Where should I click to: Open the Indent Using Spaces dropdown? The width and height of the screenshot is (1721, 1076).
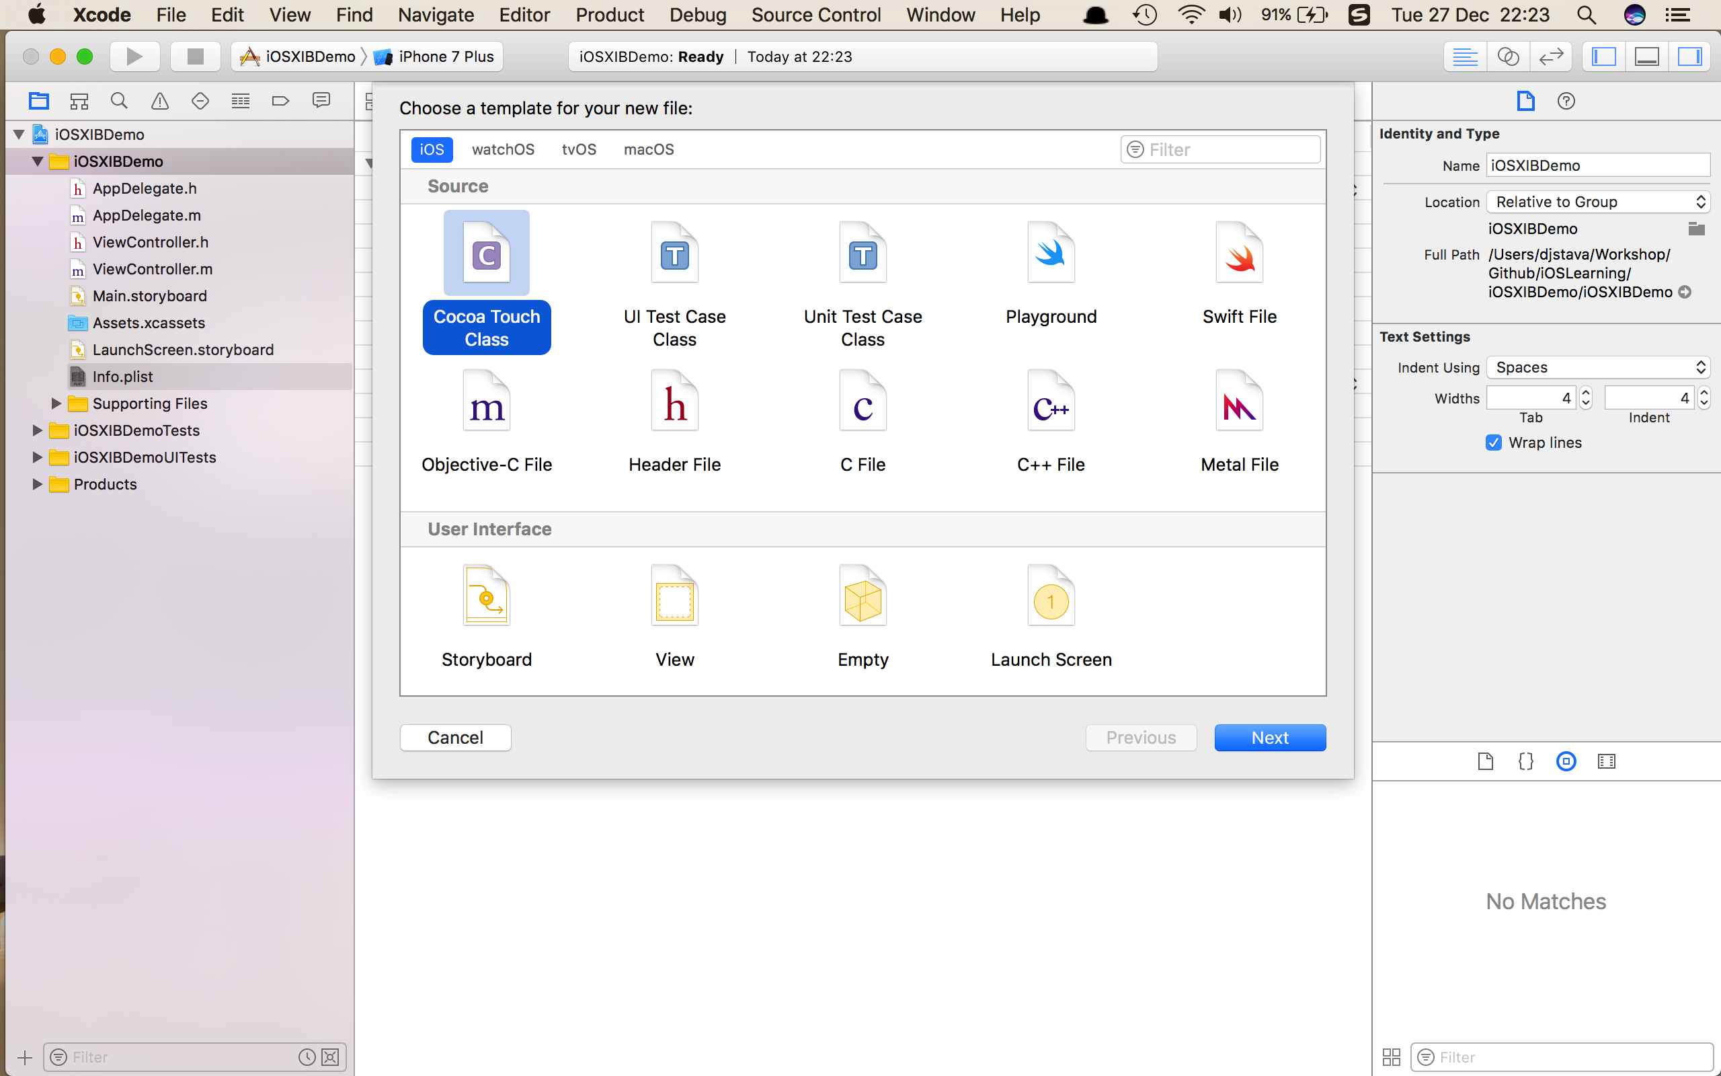tap(1597, 367)
